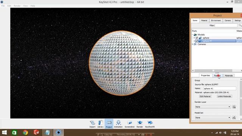Click the Parts column header
242x136 pixels.
click(x=194, y=31)
